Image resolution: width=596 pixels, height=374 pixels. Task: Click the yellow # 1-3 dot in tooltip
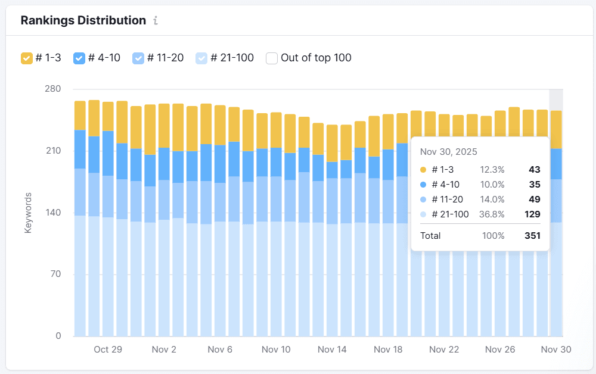tap(423, 170)
